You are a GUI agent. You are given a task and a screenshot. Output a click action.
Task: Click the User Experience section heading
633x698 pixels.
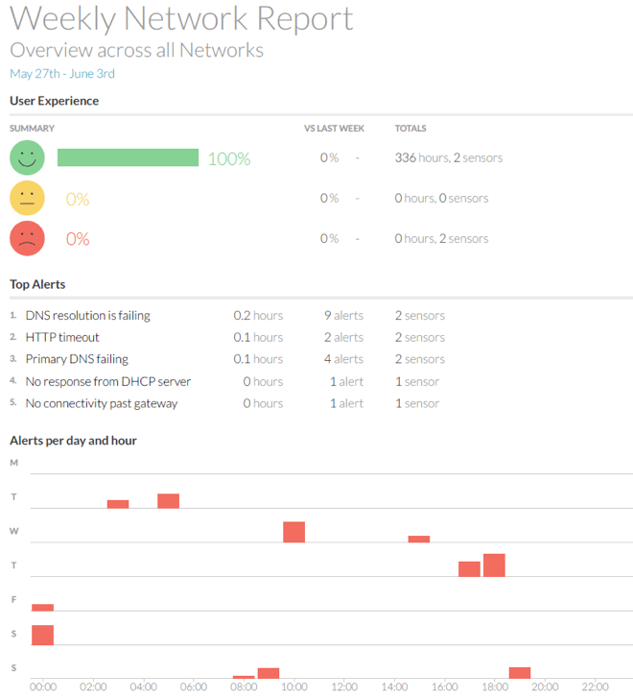point(54,101)
